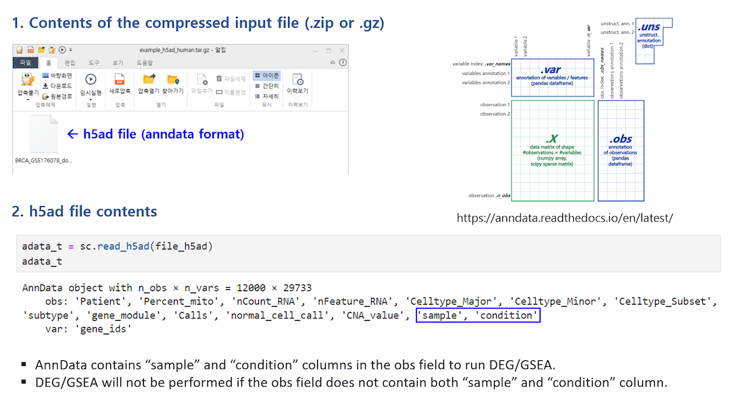Open the 파일 menu tab
This screenshot has width=730, height=402.
(26, 63)
